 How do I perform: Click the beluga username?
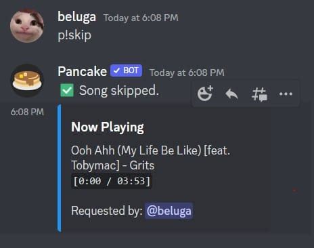[x=76, y=17]
